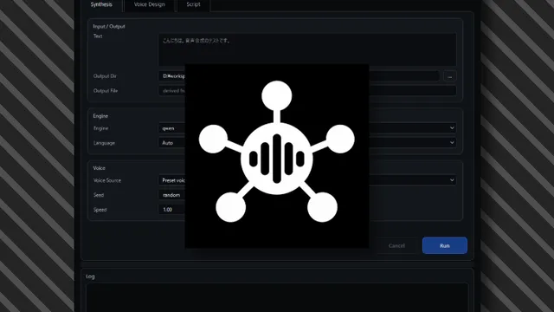This screenshot has height=312, width=554.
Task: Click the Engine dropdown arrow chevron
Action: (452, 128)
